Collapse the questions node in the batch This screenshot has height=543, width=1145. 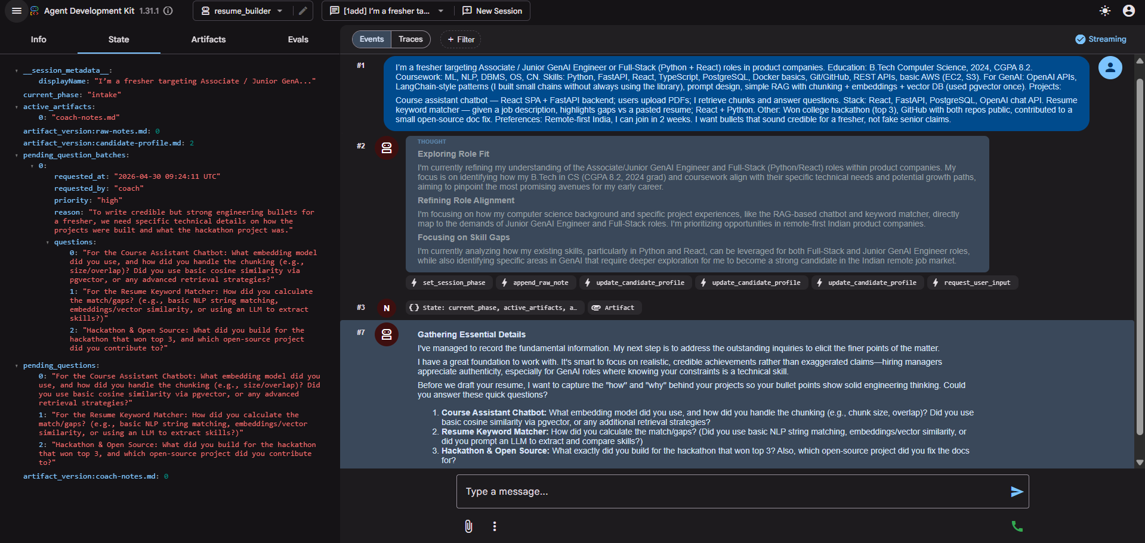(x=48, y=243)
